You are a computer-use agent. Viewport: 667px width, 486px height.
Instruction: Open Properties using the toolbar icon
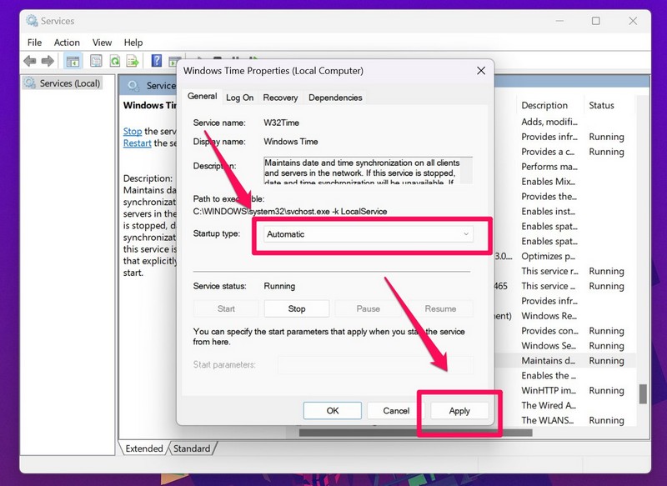pos(98,60)
